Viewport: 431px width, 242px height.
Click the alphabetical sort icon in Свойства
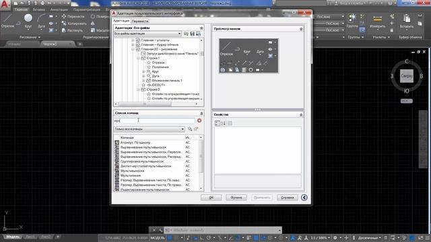pos(223,123)
